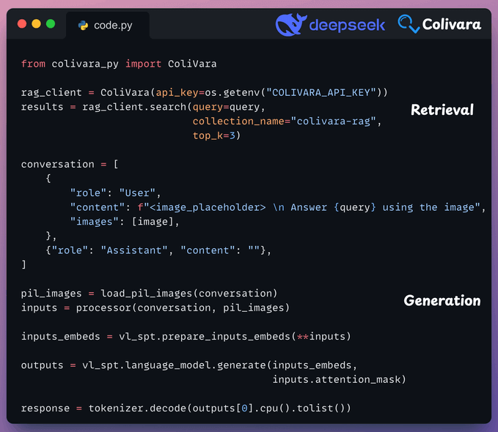
Task: Click the collection_name="colivara-rag" argument
Action: click(285, 121)
